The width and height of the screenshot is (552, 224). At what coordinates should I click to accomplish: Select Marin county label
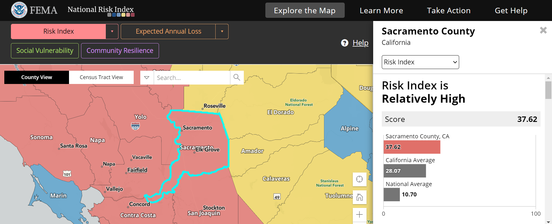click(x=58, y=196)
